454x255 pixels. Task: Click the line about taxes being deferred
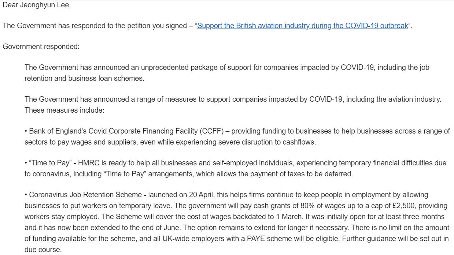189,174
